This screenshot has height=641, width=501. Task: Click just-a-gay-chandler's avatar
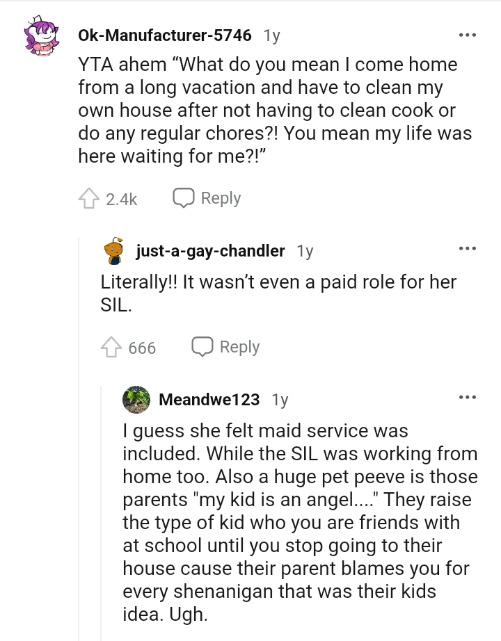point(114,252)
